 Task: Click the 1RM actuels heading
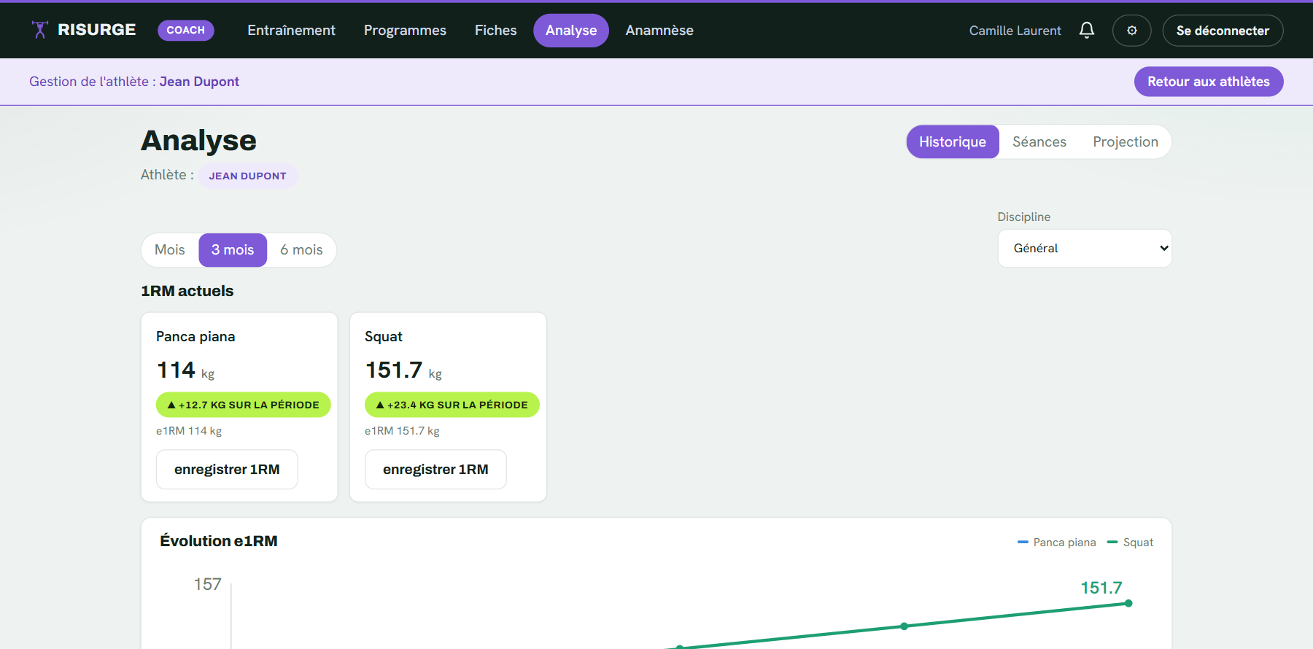click(187, 291)
